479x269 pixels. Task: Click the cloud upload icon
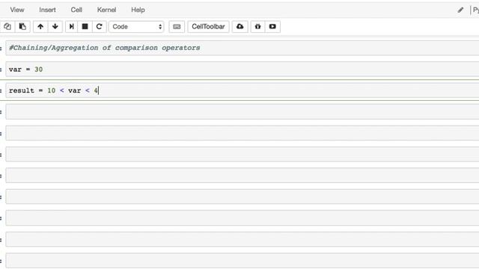pos(239,27)
